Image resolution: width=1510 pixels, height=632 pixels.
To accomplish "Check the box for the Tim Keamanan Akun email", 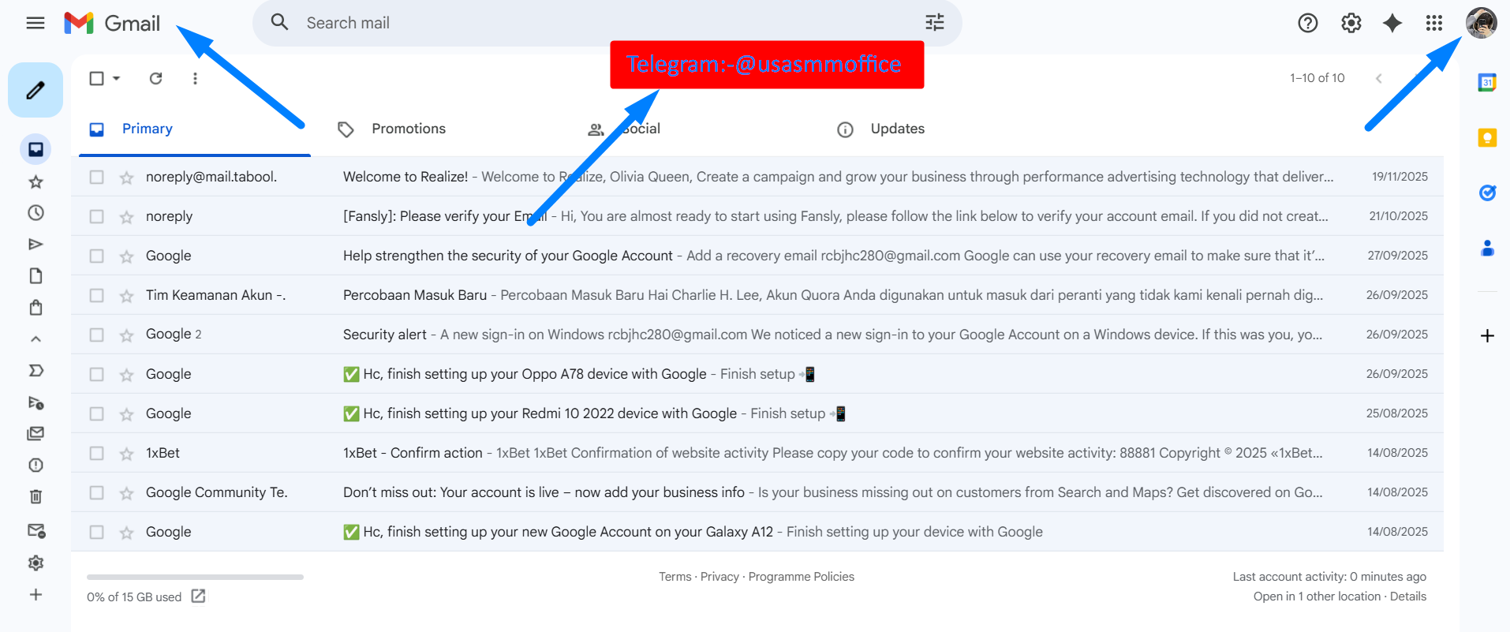I will pyautogui.click(x=96, y=295).
